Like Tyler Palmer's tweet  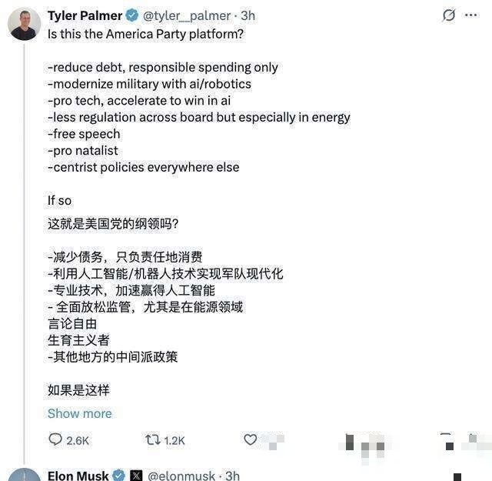click(x=250, y=439)
